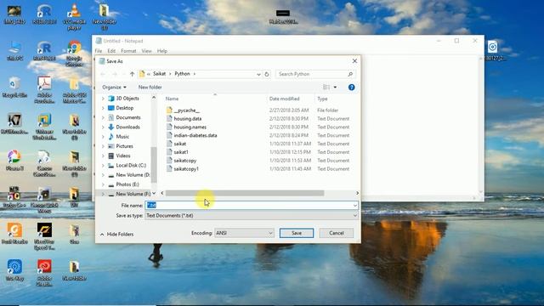Select the Recycle Bin desktop icon

click(14, 87)
